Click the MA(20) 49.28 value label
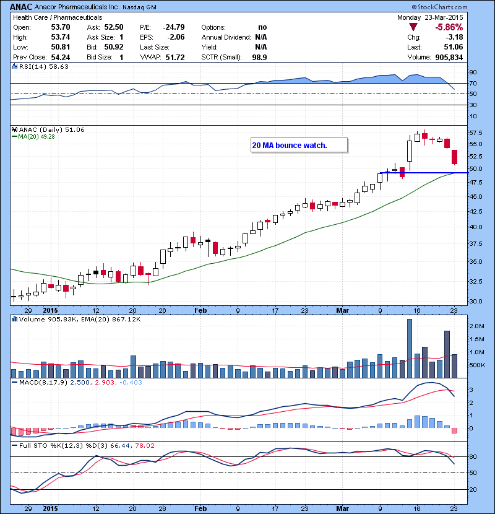Screen dimensions: 495x514 click(x=37, y=137)
